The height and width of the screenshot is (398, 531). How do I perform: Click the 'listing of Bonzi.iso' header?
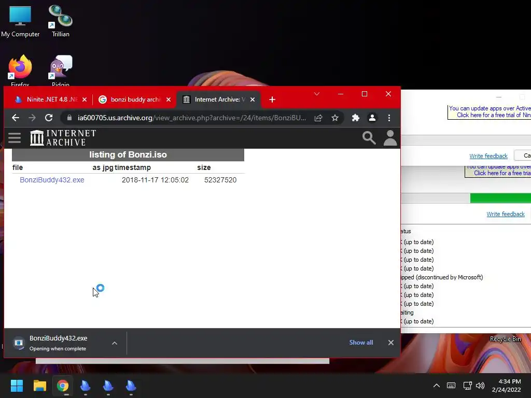coord(128,154)
